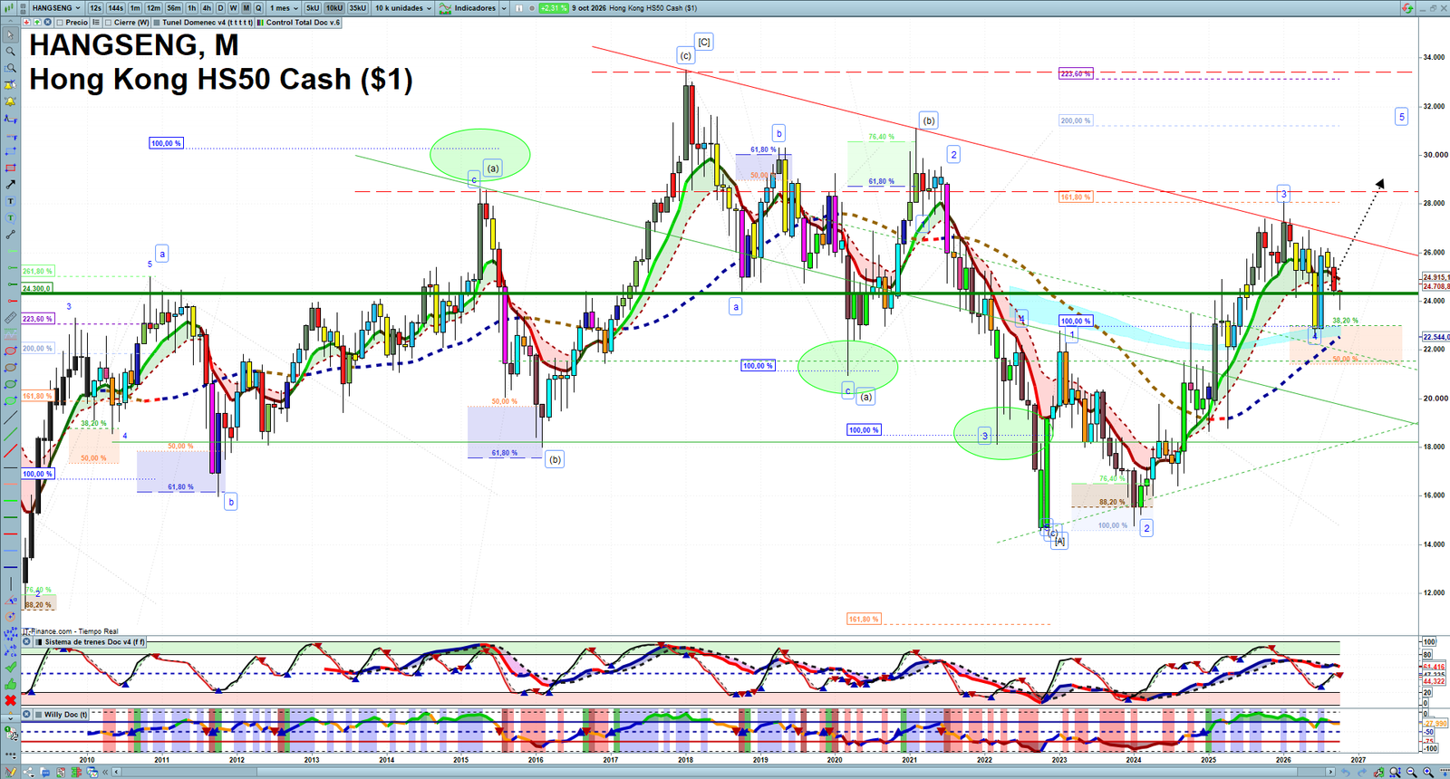The image size is (1450, 779).
Task: Set history to 5kU units
Action: coord(313,8)
